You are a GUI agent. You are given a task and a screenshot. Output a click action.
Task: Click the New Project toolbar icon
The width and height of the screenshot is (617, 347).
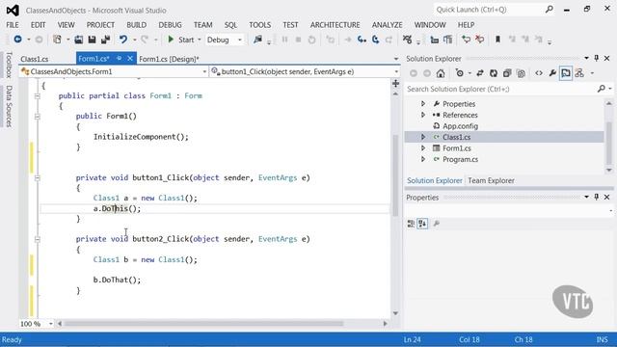(58, 40)
